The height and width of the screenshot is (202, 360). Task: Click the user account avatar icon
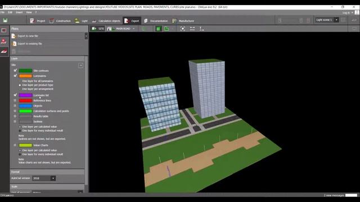coord(357,12)
